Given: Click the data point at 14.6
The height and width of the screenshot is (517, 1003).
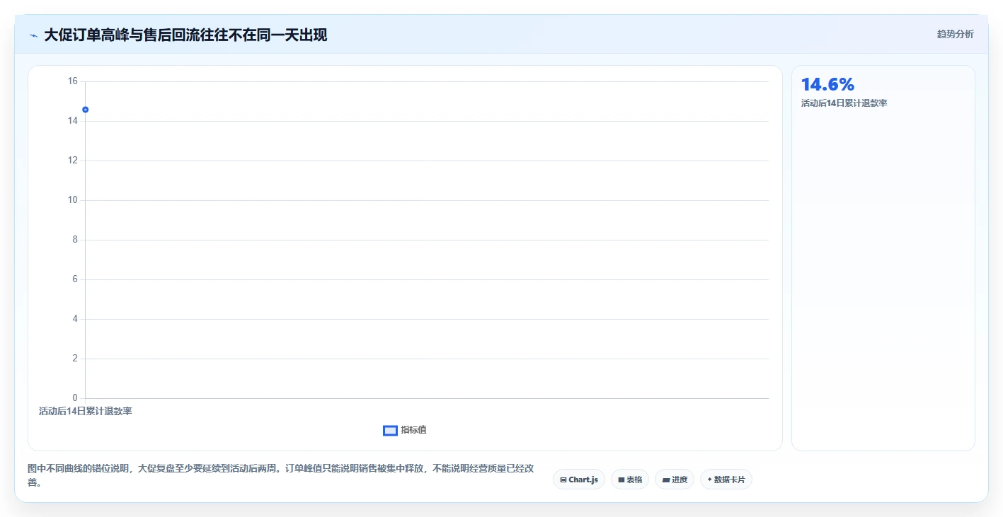Looking at the screenshot, I should pos(85,110).
